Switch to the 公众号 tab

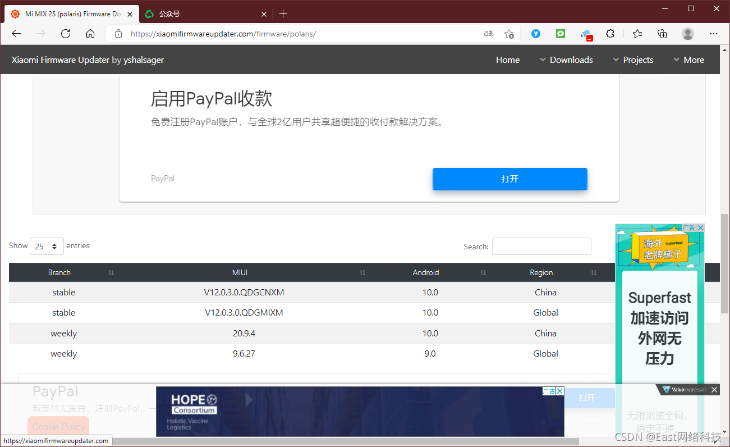tap(205, 14)
